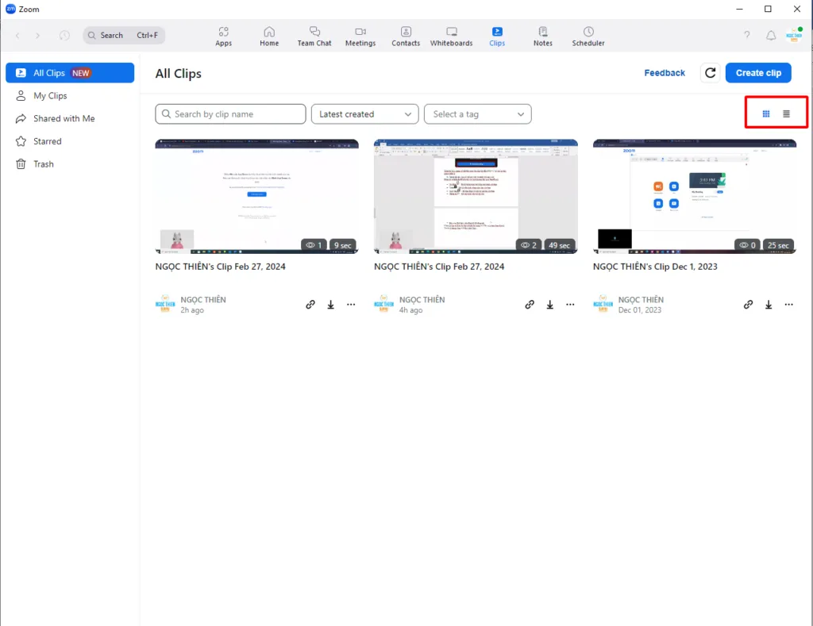Open the notifications bell
Viewport: 813px width, 626px height.
770,36
